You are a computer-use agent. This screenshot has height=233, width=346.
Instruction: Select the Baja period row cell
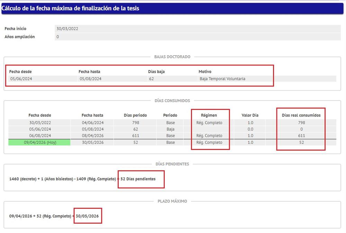click(170, 129)
